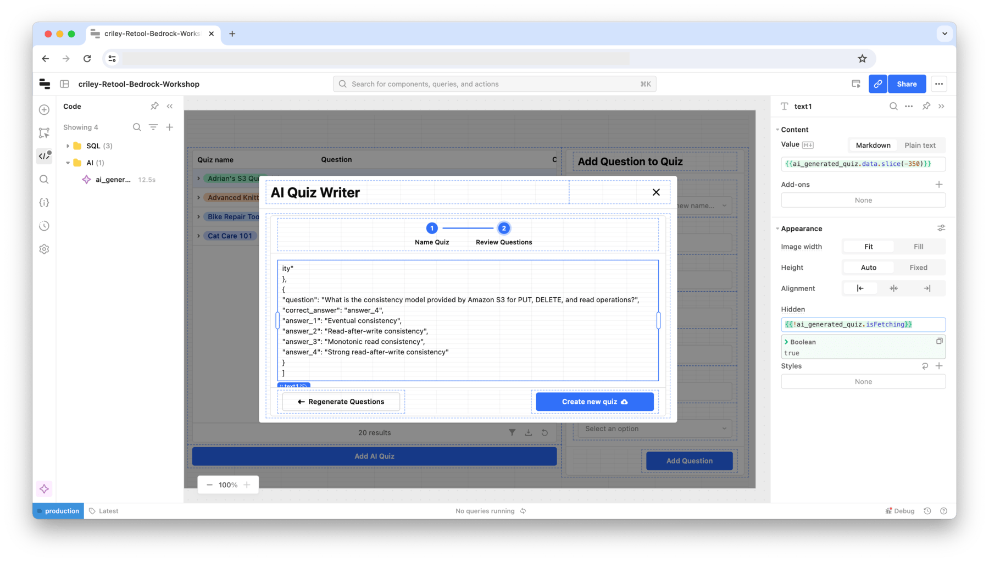
Task: Open the Settings gear in left sidebar
Action: 45,249
